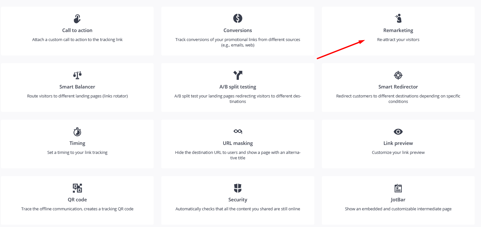Click the Smart Redirector description text
The image size is (481, 227).
pyautogui.click(x=398, y=99)
